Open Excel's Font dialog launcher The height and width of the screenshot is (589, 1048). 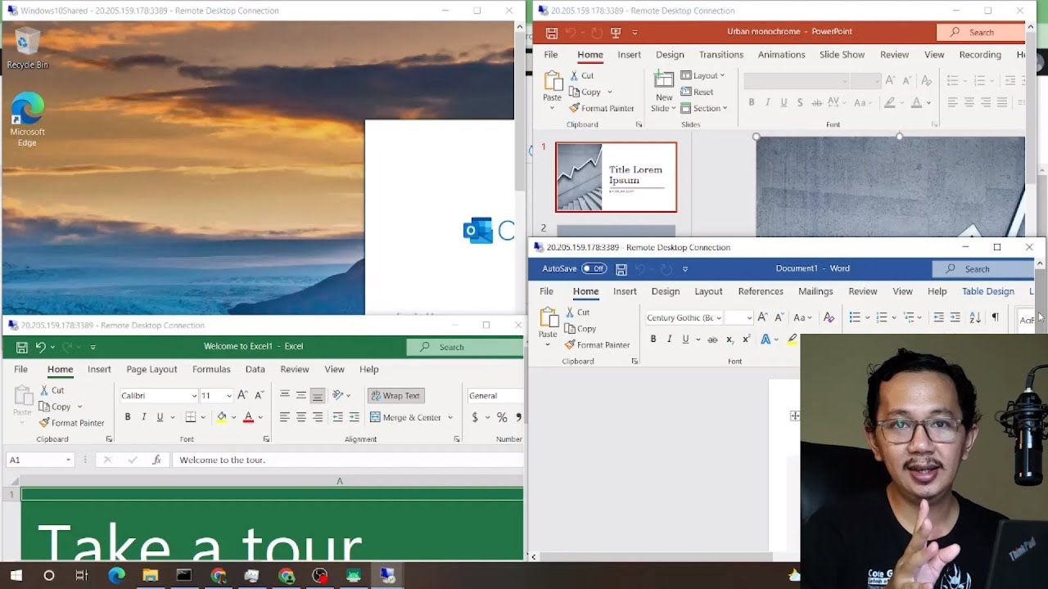click(x=266, y=439)
